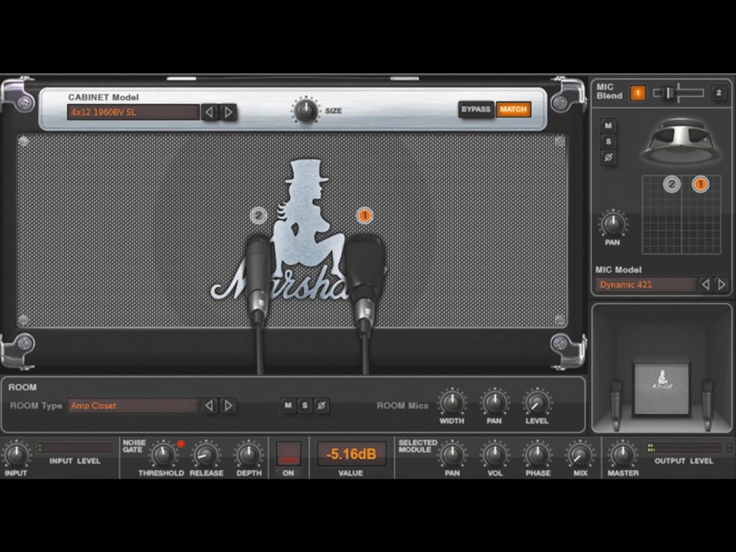Adjust the Room Mics WIDTH knob
Screen dimensions: 736x552
(452, 402)
